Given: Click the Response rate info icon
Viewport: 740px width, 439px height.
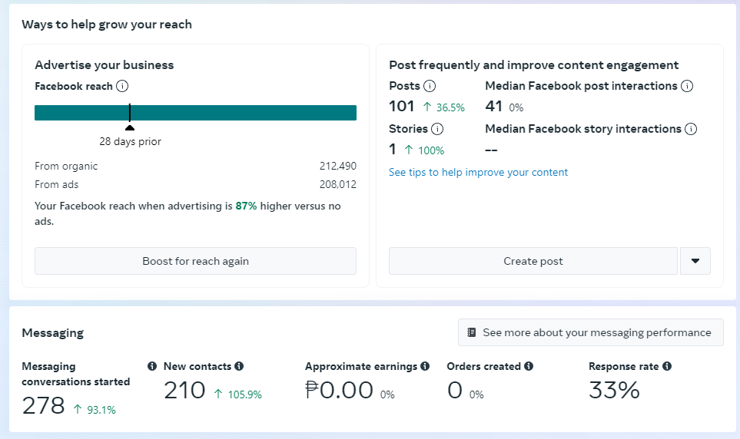Looking at the screenshot, I should (667, 367).
